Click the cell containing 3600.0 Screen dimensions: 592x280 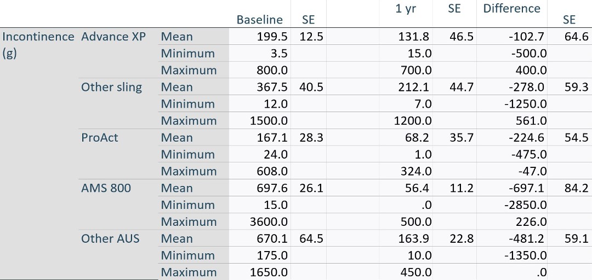[x=269, y=221]
